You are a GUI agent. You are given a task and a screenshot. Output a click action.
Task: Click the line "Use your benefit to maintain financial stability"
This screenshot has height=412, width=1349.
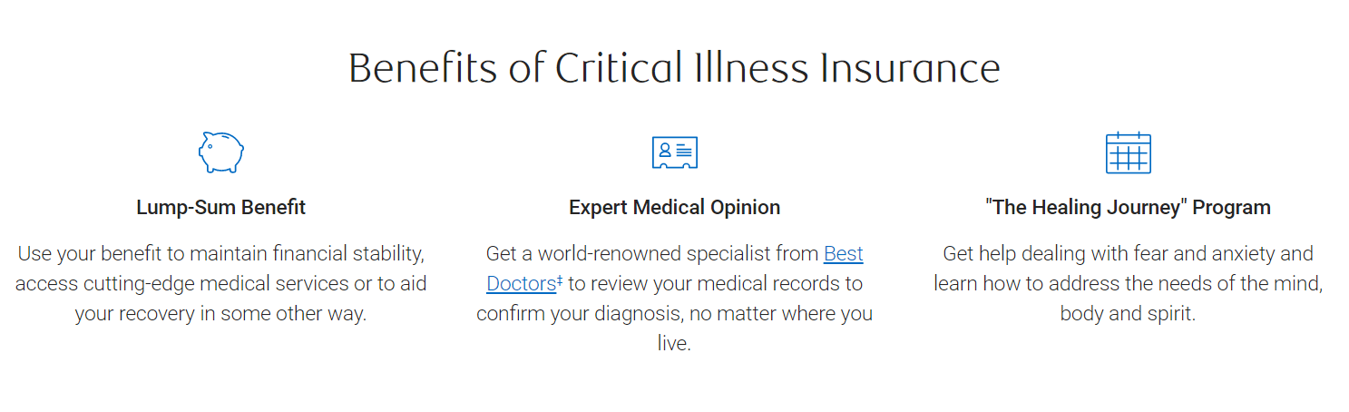[220, 253]
